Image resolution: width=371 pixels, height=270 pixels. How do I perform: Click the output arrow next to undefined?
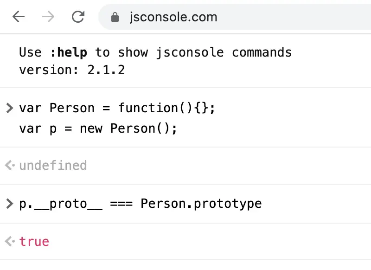coord(10,165)
